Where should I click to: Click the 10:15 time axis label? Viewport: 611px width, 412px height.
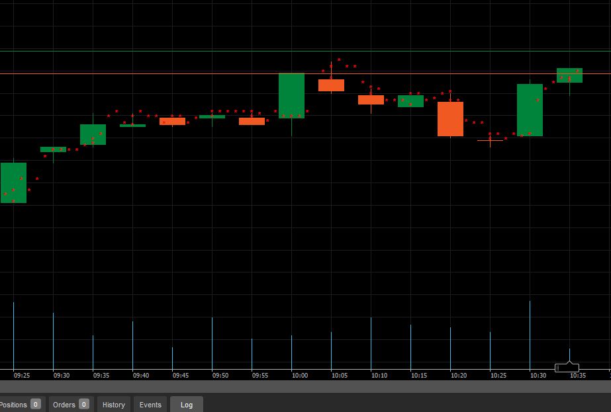(x=419, y=376)
